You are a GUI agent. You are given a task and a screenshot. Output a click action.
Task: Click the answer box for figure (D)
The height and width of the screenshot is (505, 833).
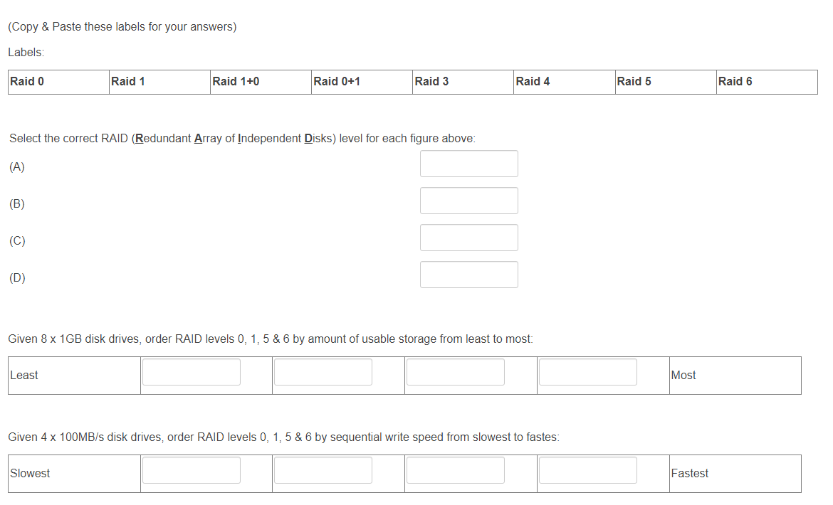[468, 275]
